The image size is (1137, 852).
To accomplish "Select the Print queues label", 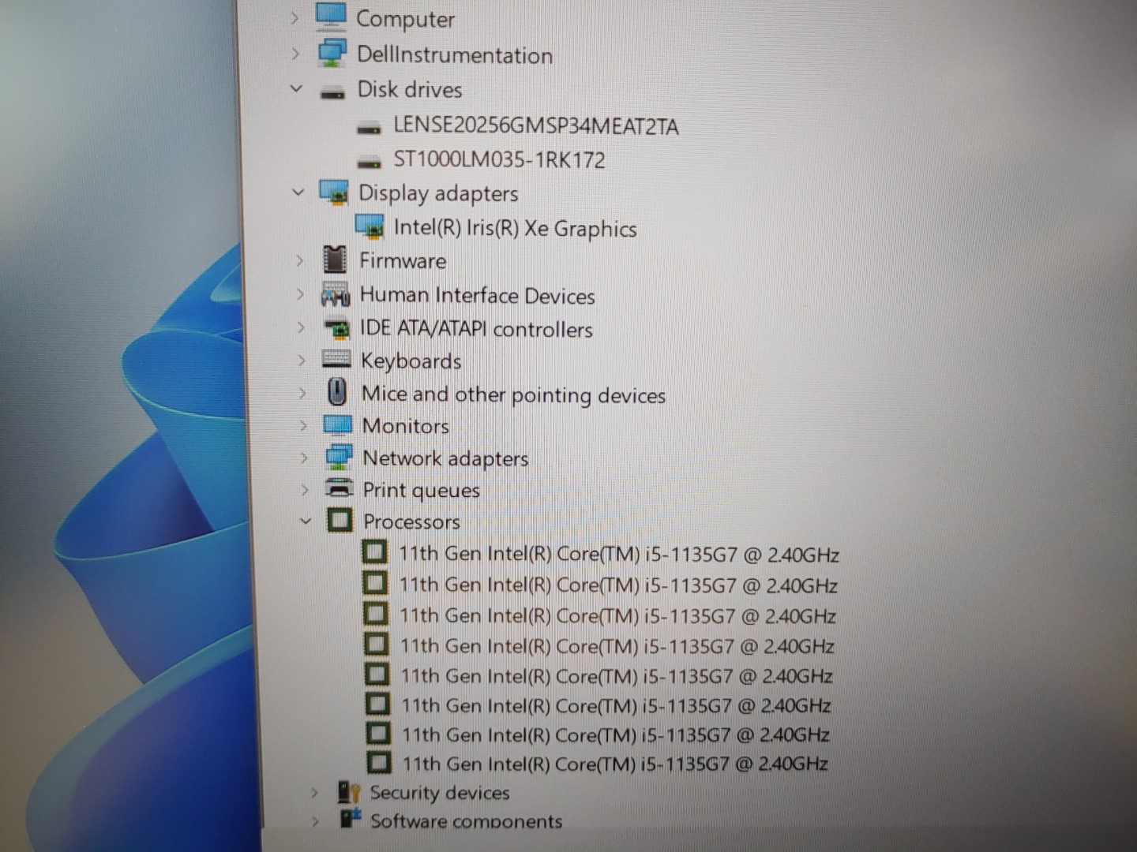I will pyautogui.click(x=422, y=491).
